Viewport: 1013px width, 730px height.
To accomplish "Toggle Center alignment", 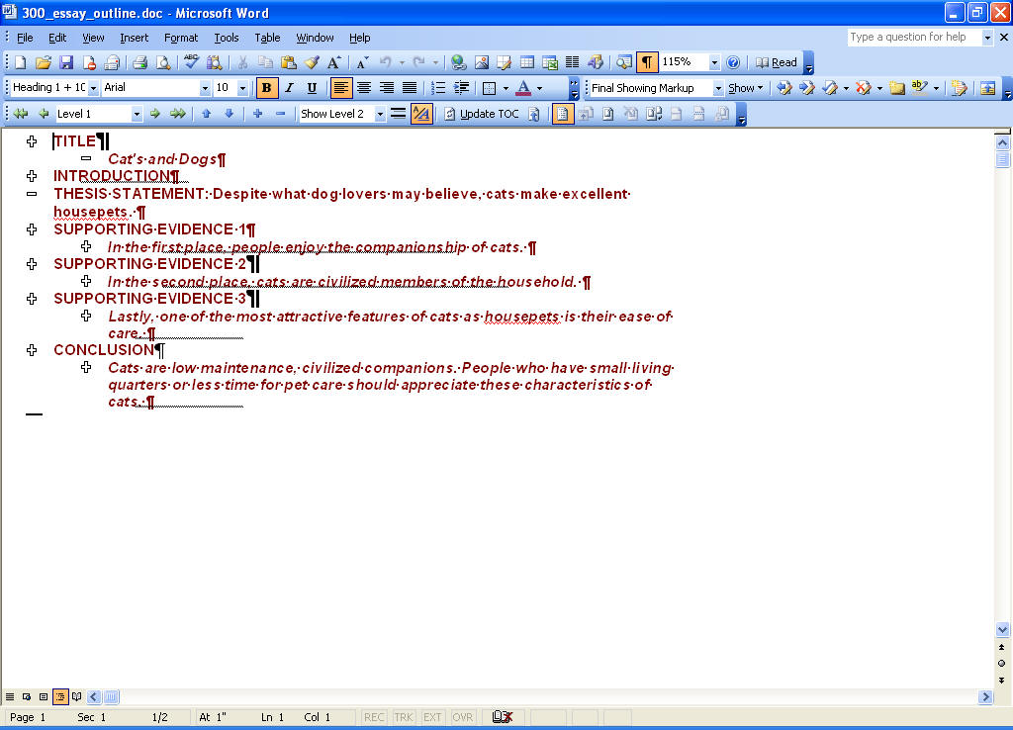I will [x=364, y=88].
